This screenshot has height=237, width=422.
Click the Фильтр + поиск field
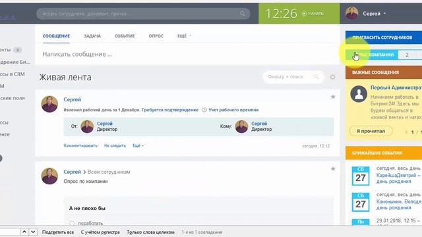293,77
